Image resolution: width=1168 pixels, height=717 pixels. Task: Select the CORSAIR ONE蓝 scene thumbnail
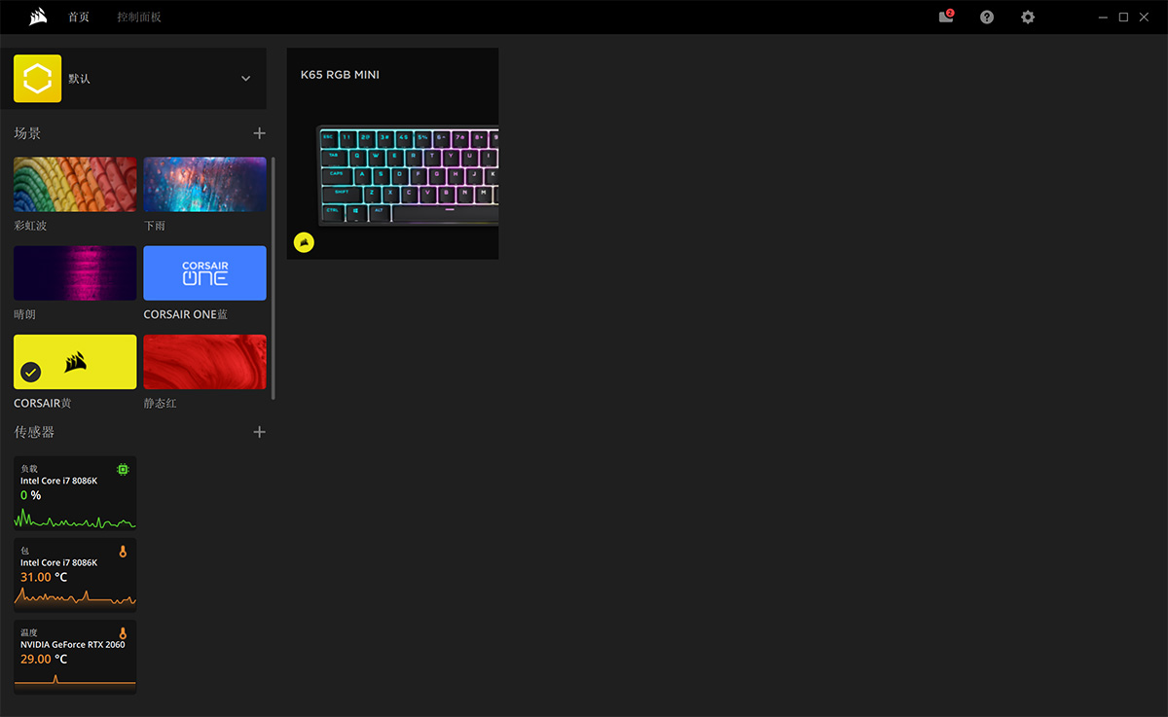coord(204,273)
